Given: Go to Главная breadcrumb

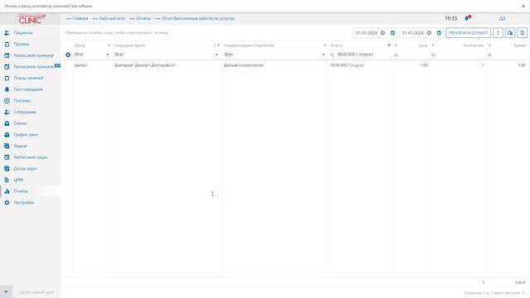Looking at the screenshot, I should pos(80,18).
